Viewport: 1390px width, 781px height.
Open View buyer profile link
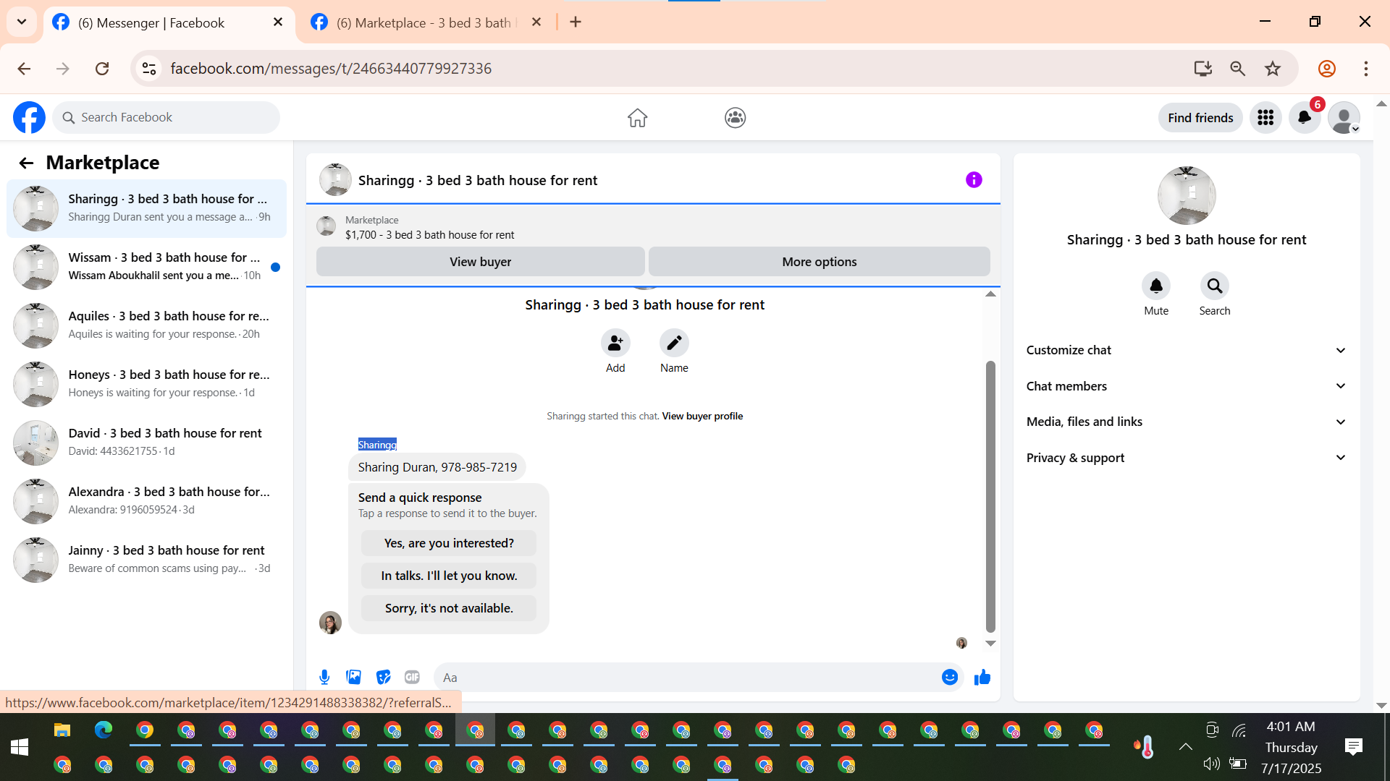pyautogui.click(x=702, y=416)
